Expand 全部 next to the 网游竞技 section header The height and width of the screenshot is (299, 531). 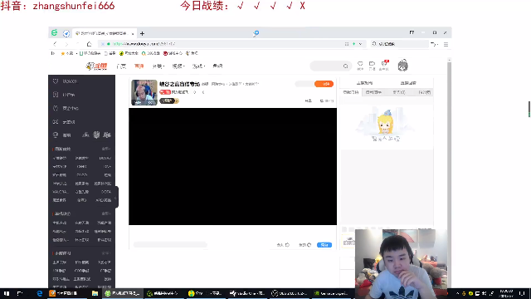click(106, 149)
